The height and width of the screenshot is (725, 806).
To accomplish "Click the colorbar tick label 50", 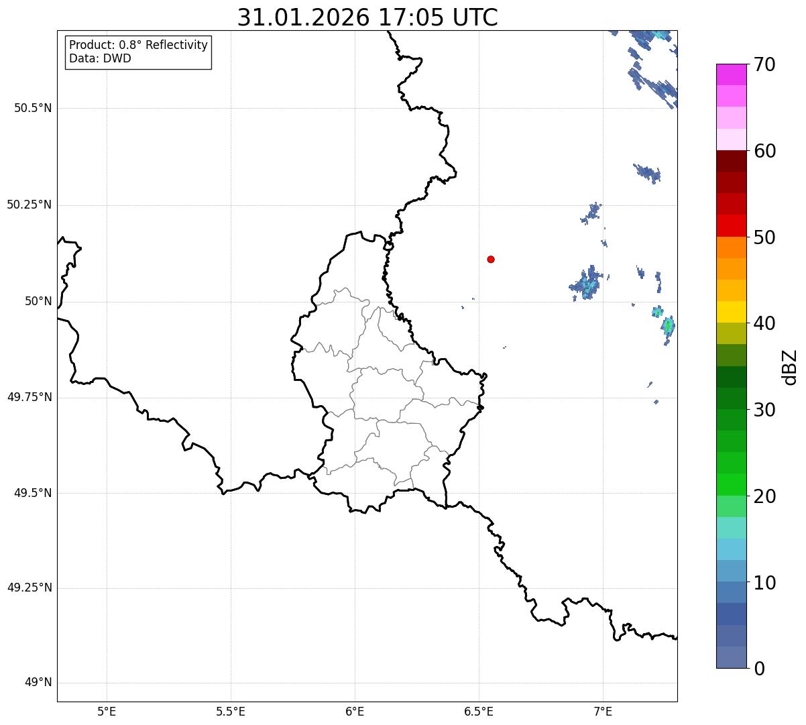I will (x=764, y=237).
